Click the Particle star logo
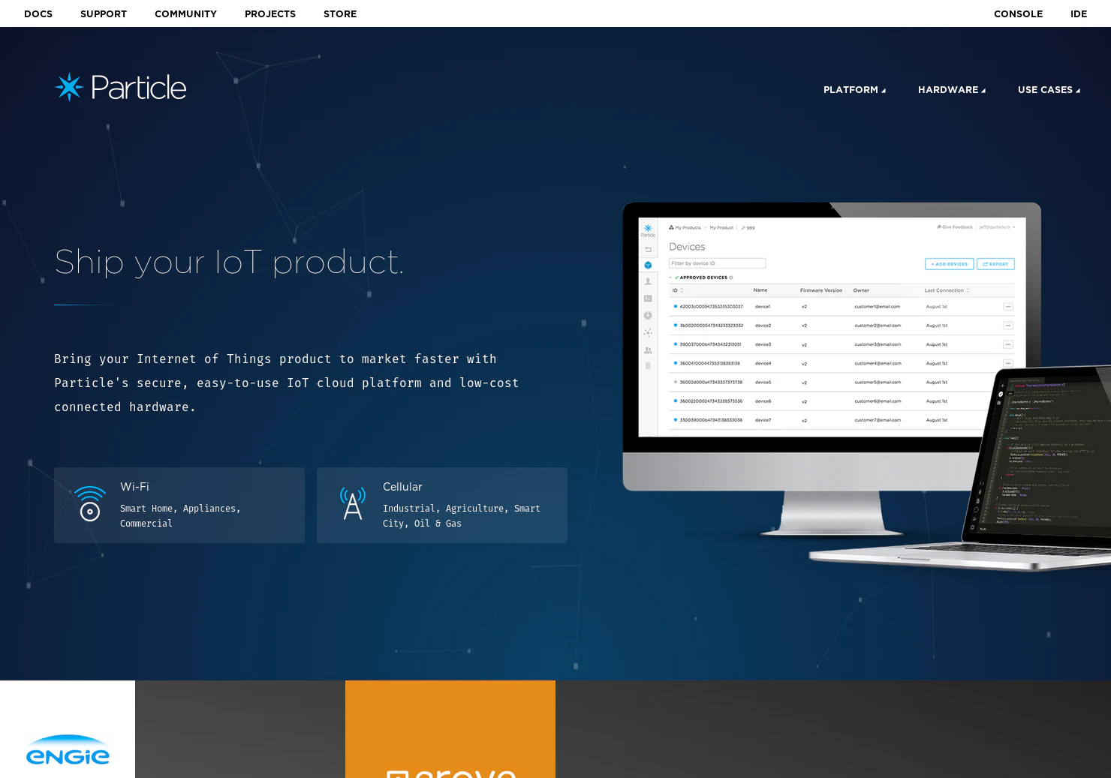Image resolution: width=1111 pixels, height=778 pixels. pyautogui.click(x=69, y=87)
